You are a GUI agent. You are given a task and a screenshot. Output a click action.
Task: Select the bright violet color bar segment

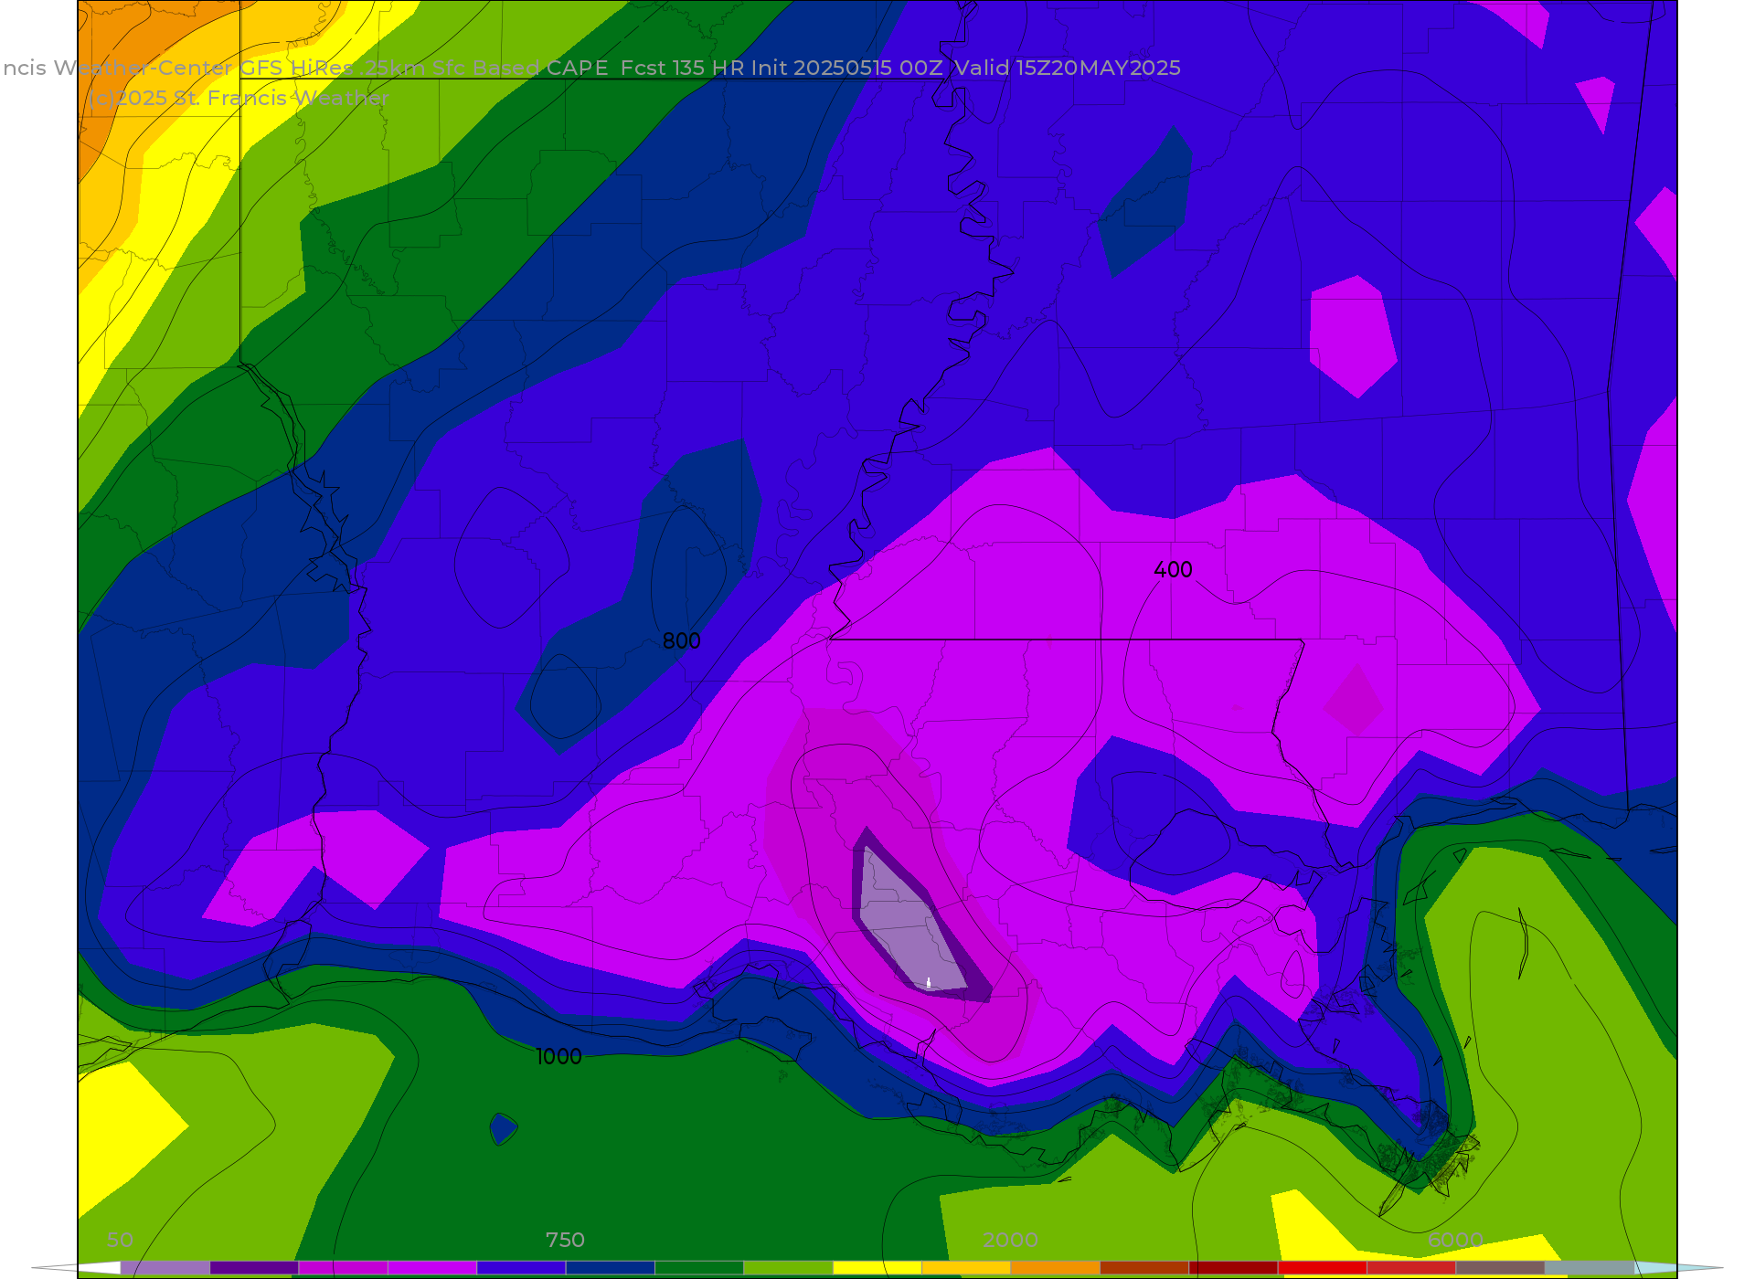(x=432, y=1268)
